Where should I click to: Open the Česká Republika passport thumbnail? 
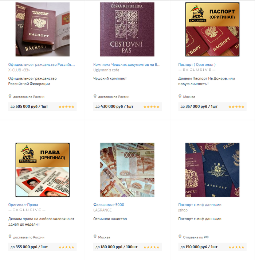127,29
